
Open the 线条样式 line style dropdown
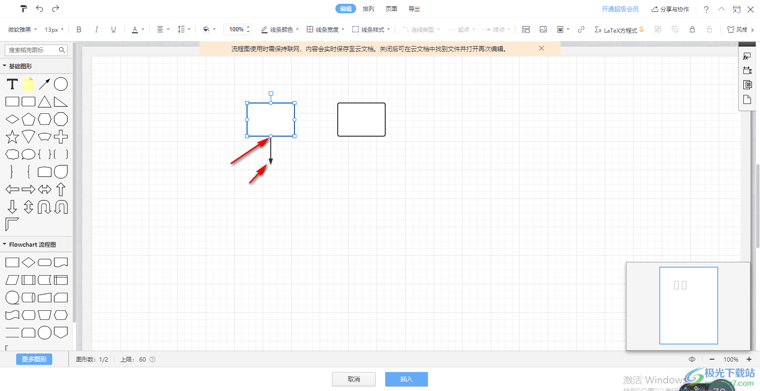coord(371,29)
